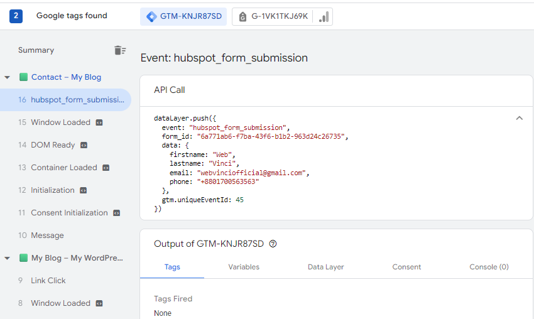This screenshot has height=319, width=534.
Task: Click the help icon beside Output of GTM-KNJR87SD
Action: (x=273, y=244)
